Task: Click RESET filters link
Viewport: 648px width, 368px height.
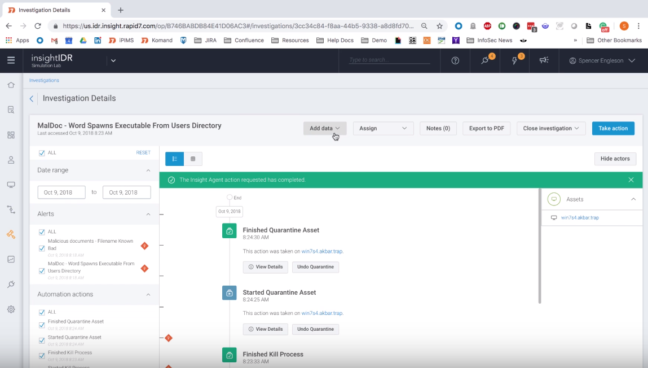Action: (143, 152)
